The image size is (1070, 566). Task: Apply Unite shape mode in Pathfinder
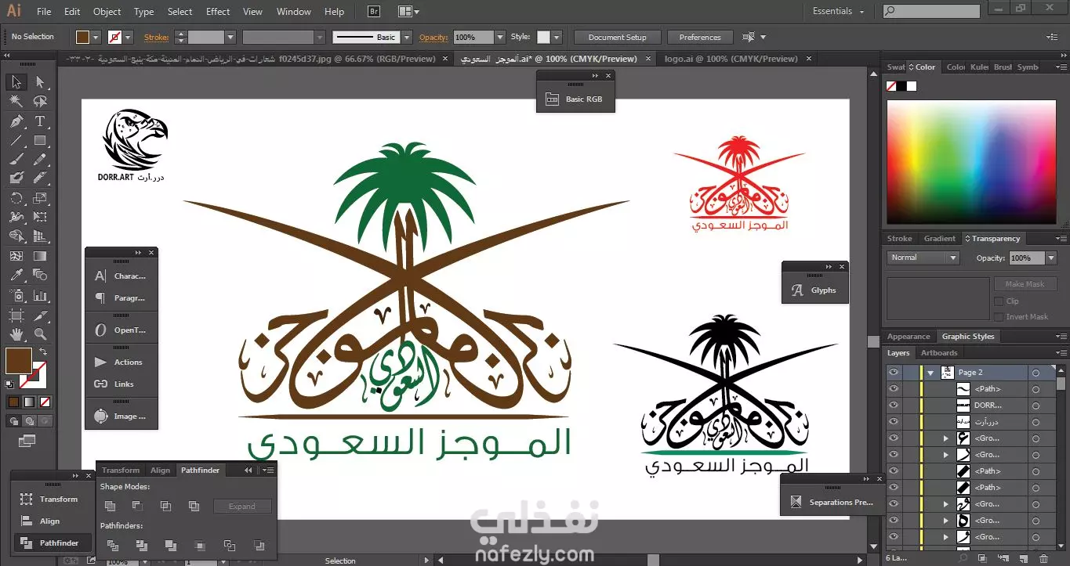pos(111,507)
